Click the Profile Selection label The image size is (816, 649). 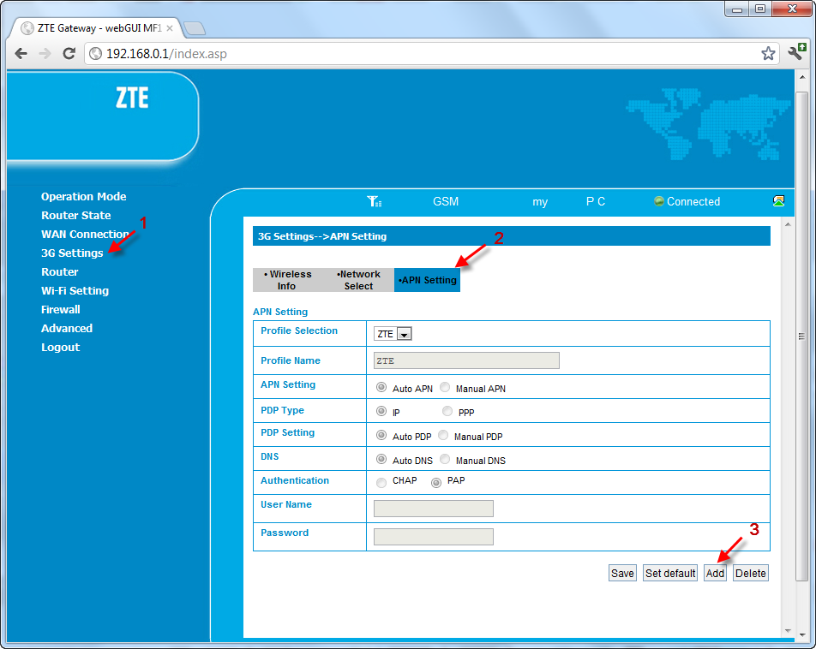tap(298, 330)
